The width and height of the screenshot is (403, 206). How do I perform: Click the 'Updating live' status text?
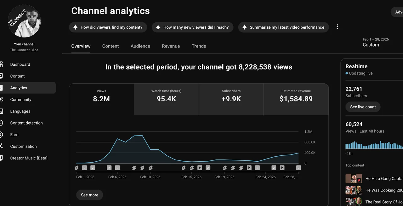[361, 73]
